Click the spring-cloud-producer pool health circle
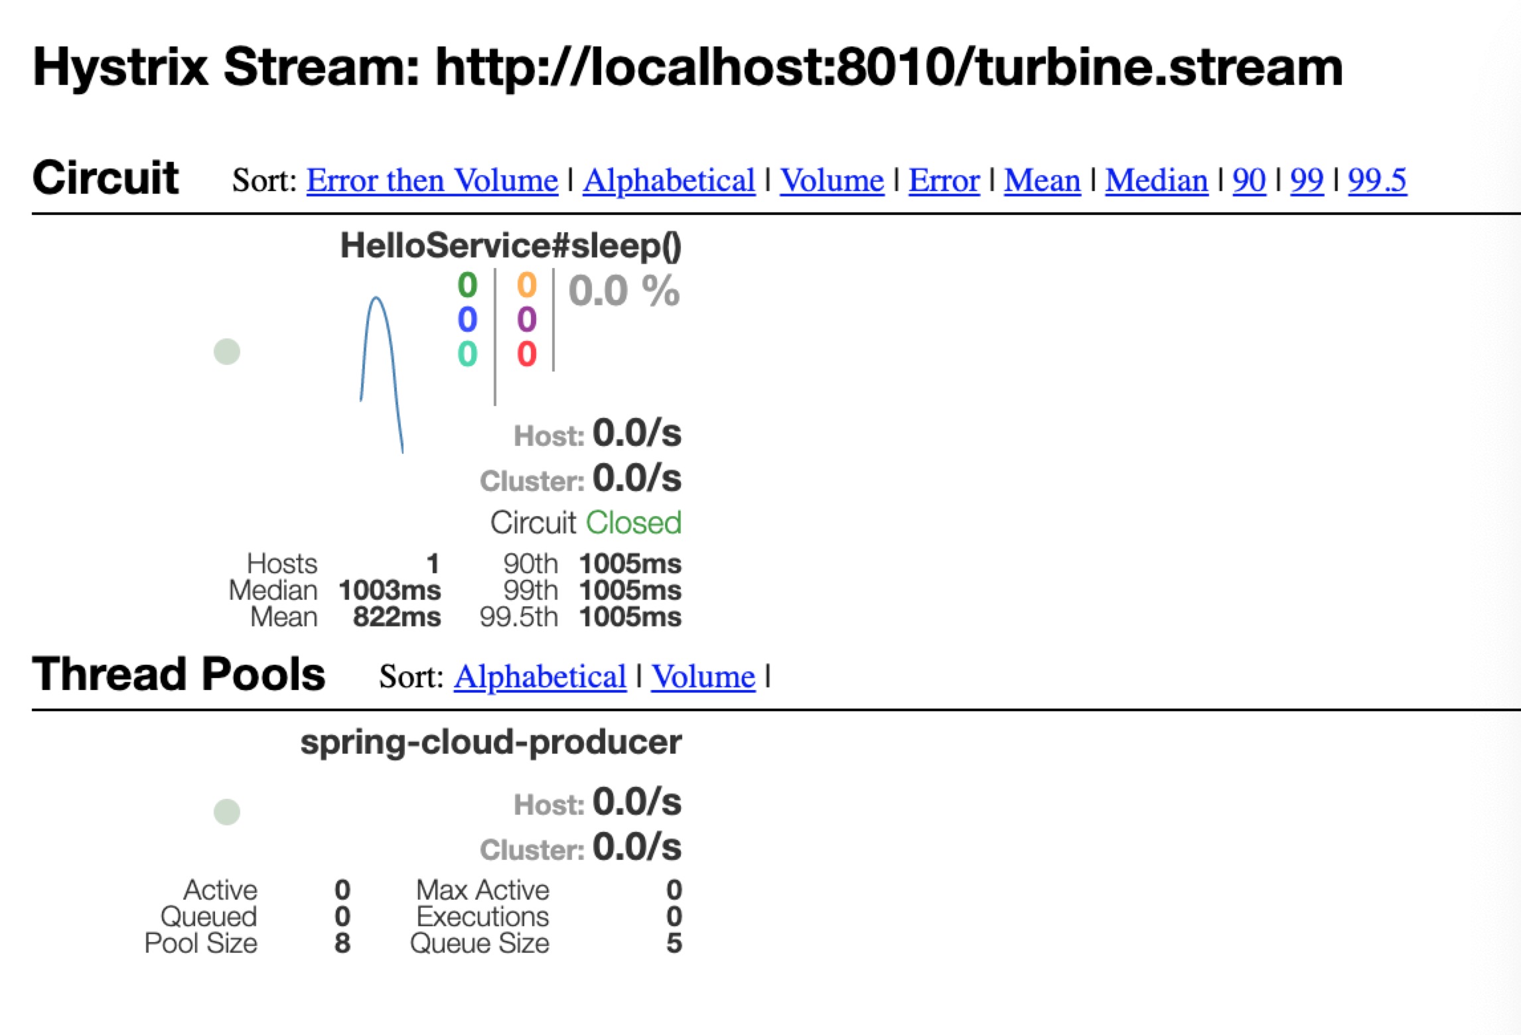Image resolution: width=1521 pixels, height=1035 pixels. click(227, 811)
